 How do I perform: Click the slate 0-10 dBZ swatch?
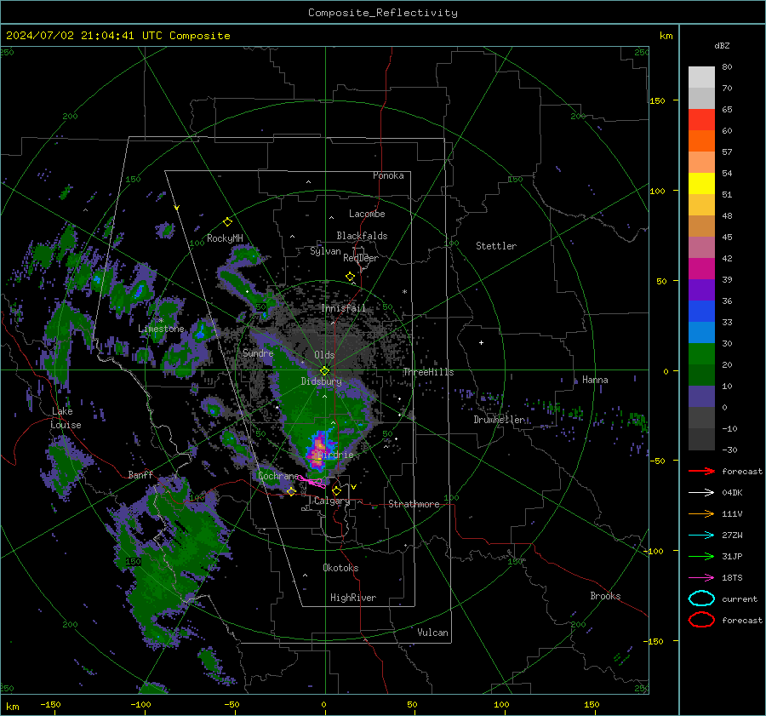click(x=701, y=397)
